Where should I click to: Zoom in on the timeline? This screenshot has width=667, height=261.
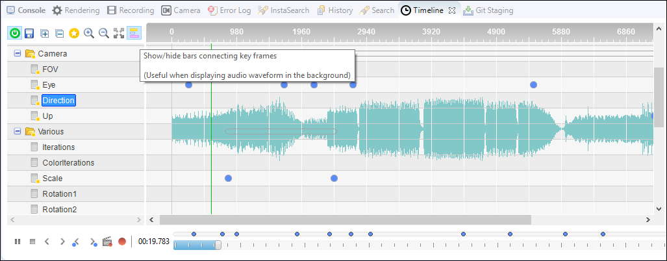click(x=89, y=33)
